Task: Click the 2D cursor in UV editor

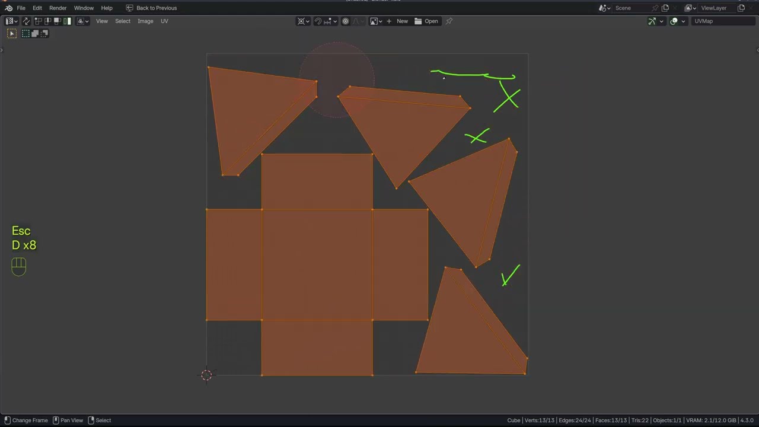Action: click(206, 375)
